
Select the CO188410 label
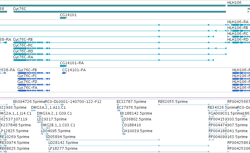[132, 125]
